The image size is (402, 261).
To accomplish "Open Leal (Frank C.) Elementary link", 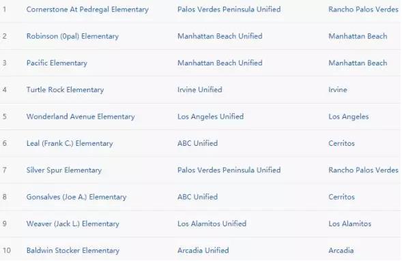I will (70, 143).
